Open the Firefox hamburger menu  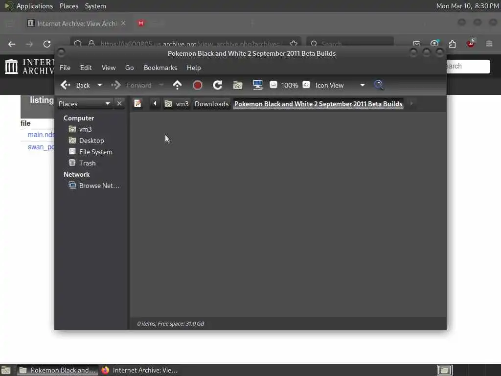tap(489, 44)
